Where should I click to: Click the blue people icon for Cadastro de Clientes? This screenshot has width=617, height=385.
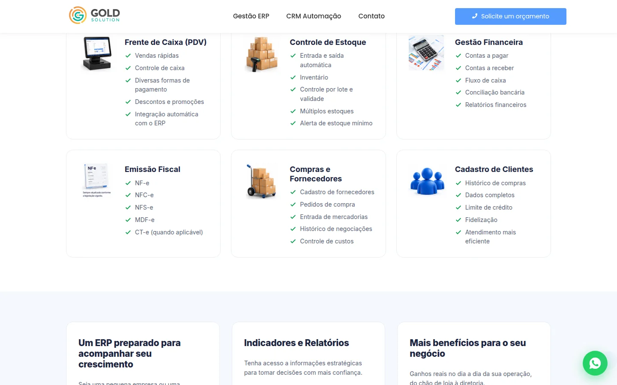click(427, 181)
